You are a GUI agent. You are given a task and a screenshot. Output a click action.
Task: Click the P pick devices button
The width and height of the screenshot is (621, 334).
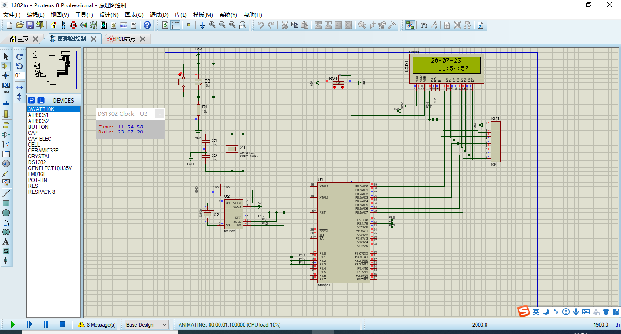point(31,100)
